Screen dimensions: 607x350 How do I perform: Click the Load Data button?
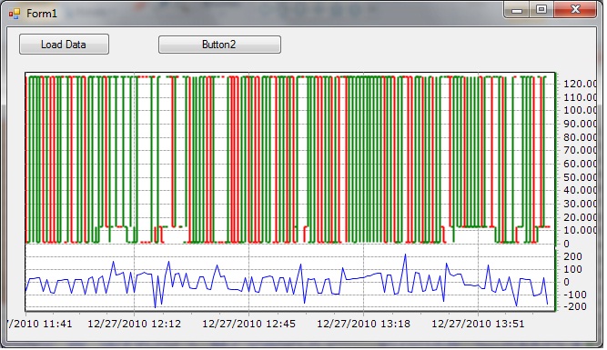pos(65,45)
